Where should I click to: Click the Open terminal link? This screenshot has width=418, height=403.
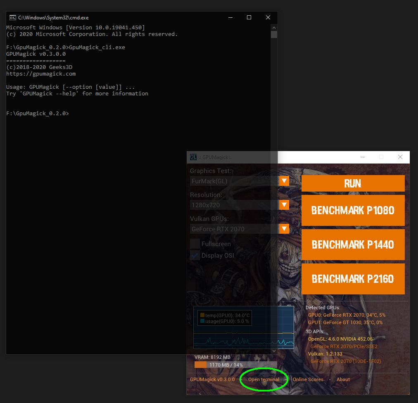[264, 379]
